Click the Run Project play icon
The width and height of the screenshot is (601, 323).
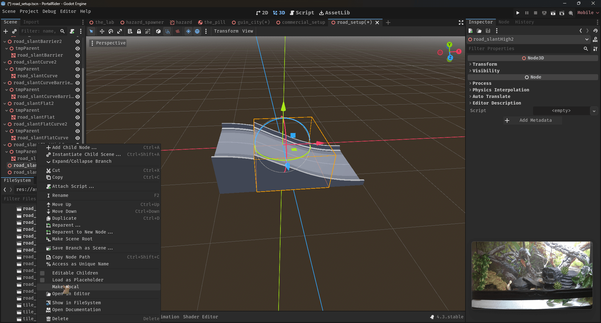pos(518,13)
